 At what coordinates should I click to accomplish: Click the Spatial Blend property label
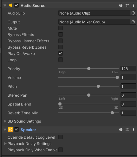click(19, 104)
